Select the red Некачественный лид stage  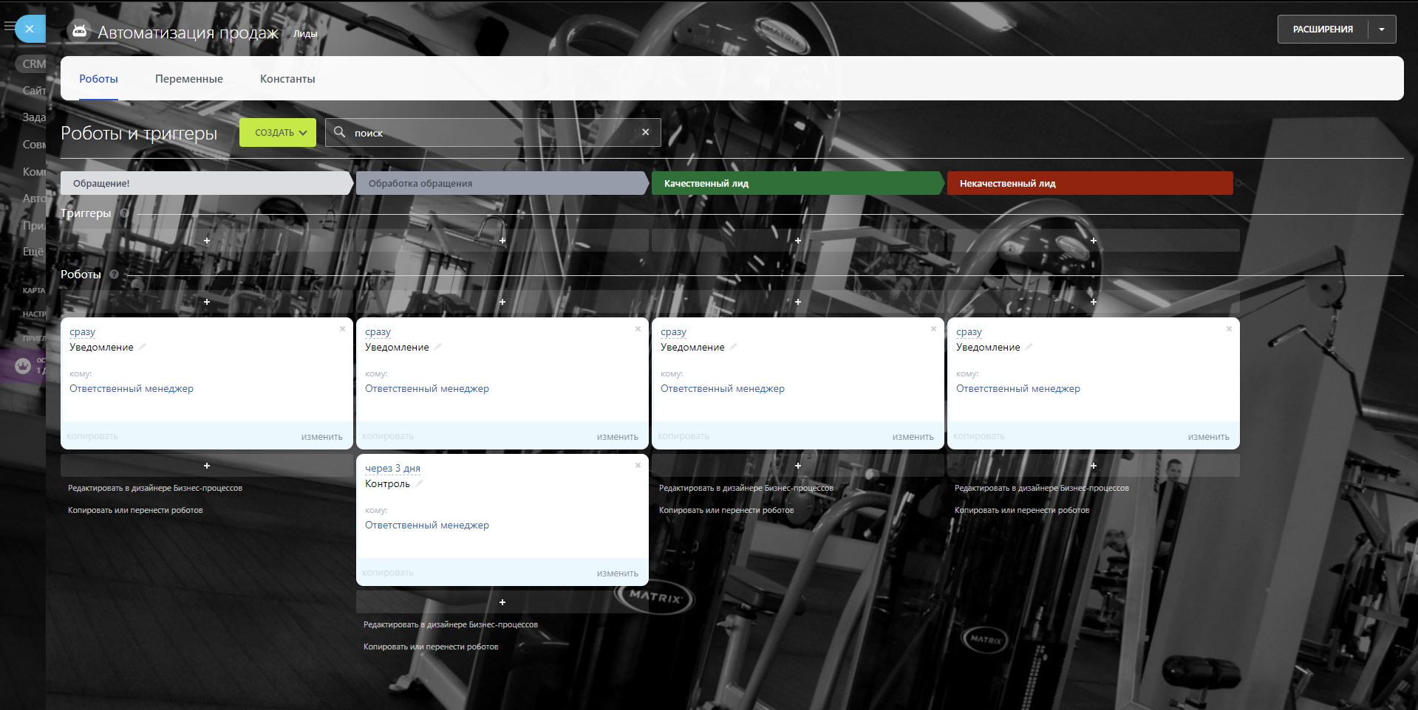click(1090, 183)
